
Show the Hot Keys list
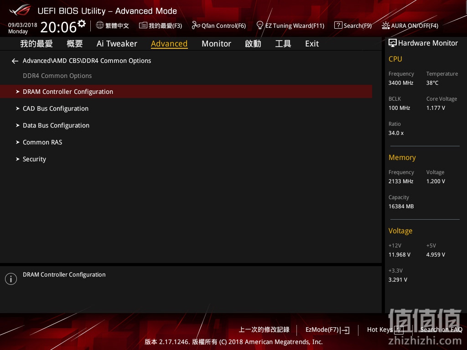[380, 329]
